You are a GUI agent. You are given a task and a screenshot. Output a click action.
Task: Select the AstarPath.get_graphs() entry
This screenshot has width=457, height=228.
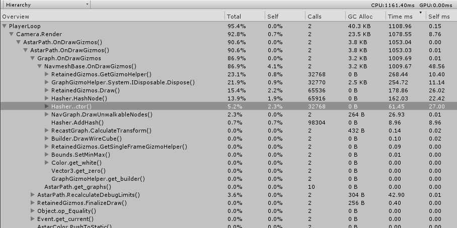[78, 187]
